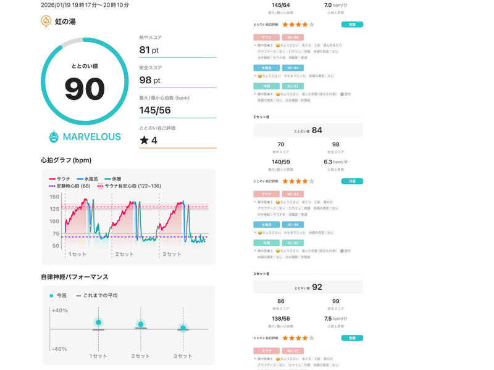The image size is (494, 370).
Task: Click the teal button beside set 1 stars
Action: pos(352,25)
